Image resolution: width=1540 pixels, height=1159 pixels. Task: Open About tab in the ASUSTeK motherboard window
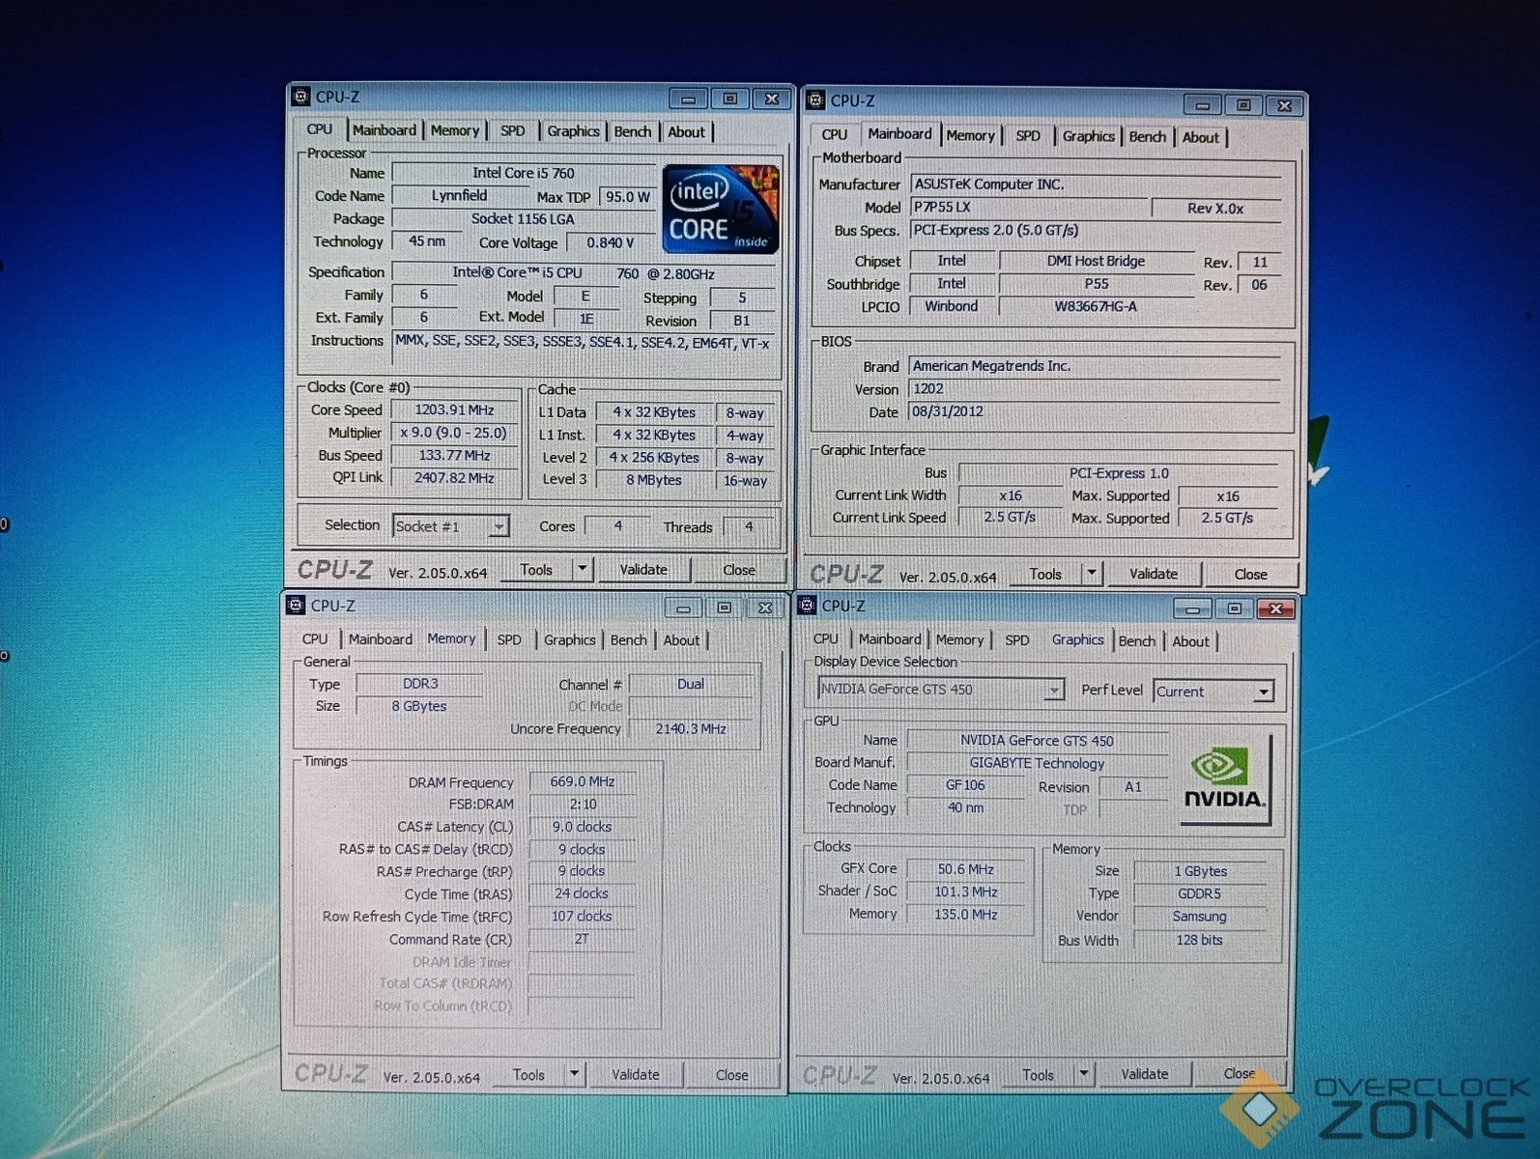pos(1200,137)
